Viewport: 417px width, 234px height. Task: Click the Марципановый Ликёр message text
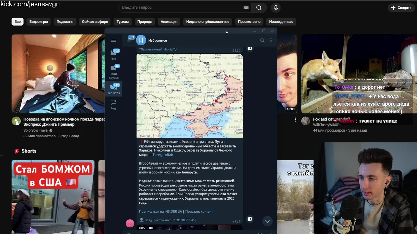[x=158, y=49]
